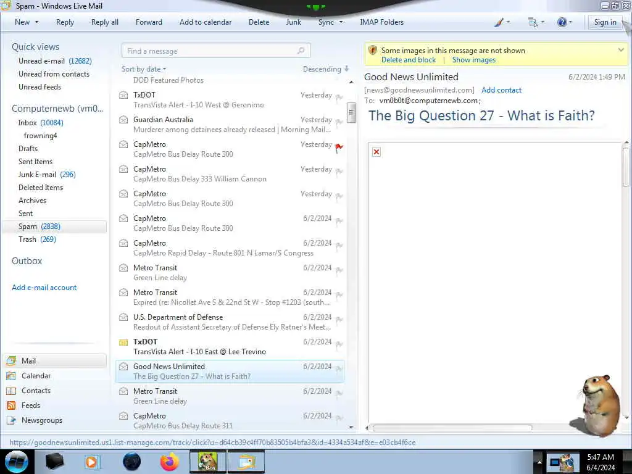Open the Inbox folder
This screenshot has height=474, width=632.
pos(41,123)
